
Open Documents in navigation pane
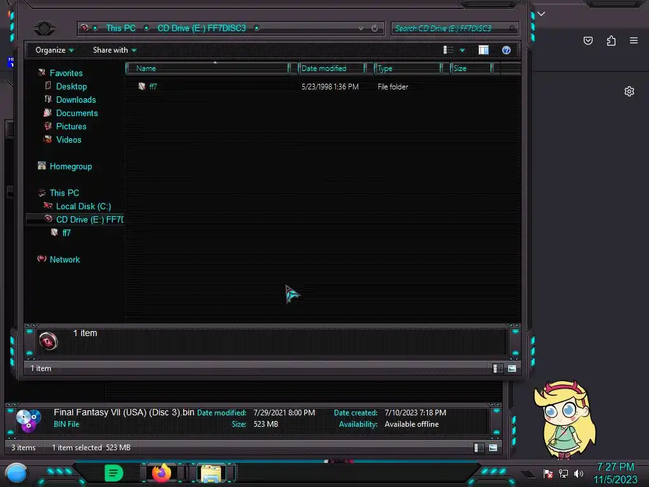coord(77,113)
